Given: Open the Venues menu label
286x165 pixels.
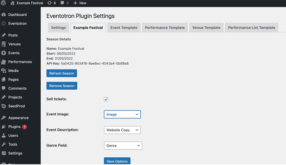Looking at the screenshot, I should coord(14,44).
